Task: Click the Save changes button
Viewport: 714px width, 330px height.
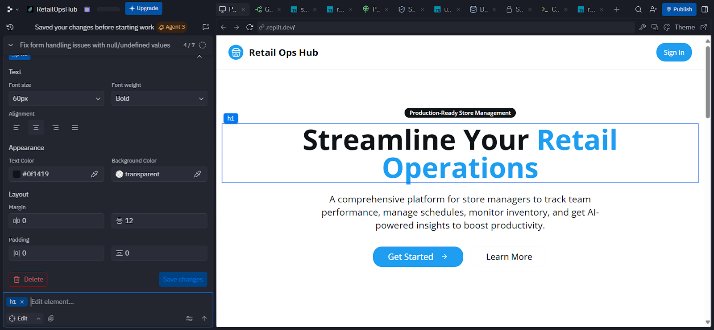Action: (x=183, y=279)
